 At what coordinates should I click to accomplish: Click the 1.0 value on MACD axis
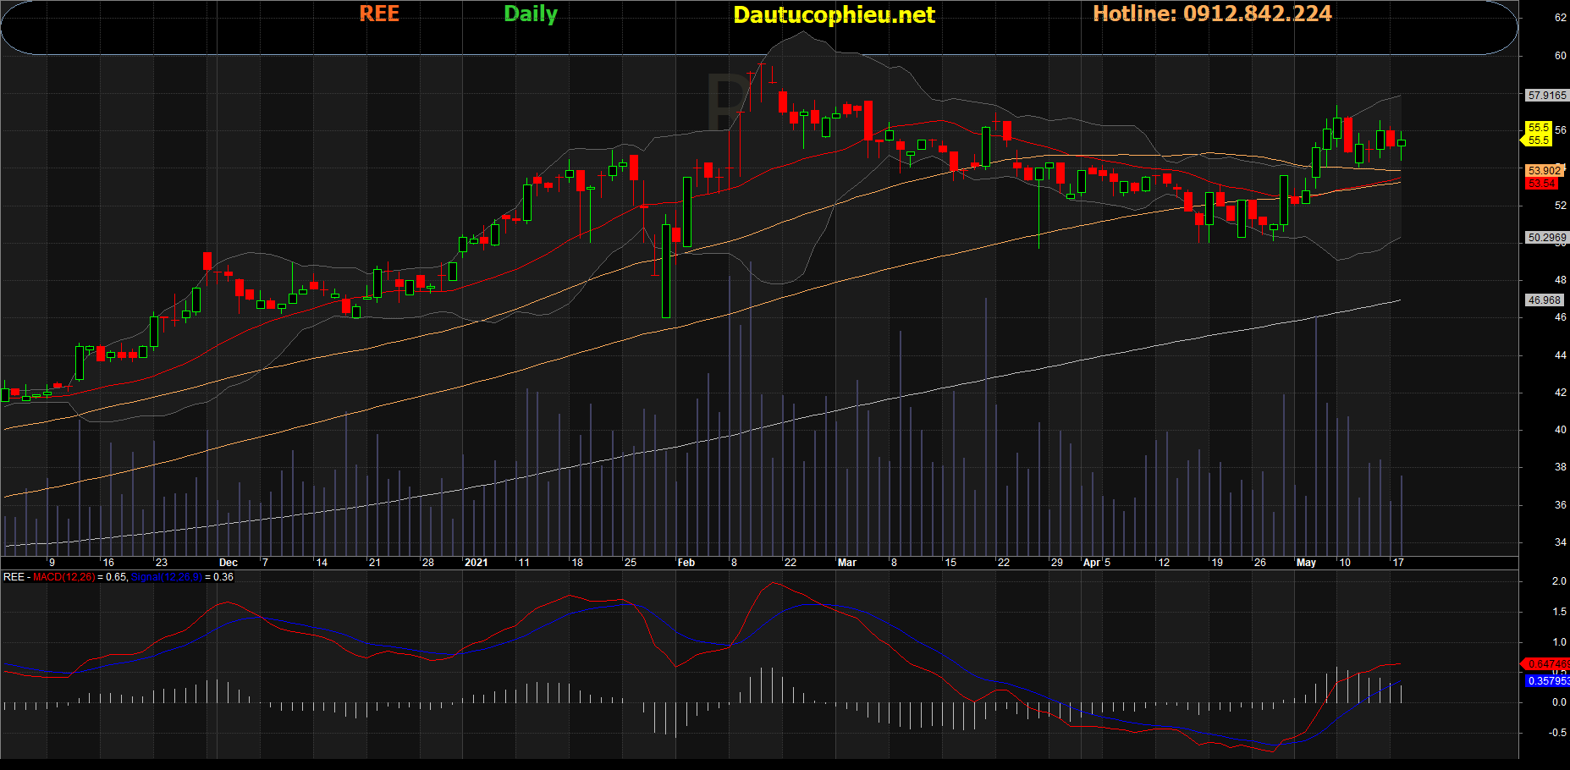click(1559, 642)
